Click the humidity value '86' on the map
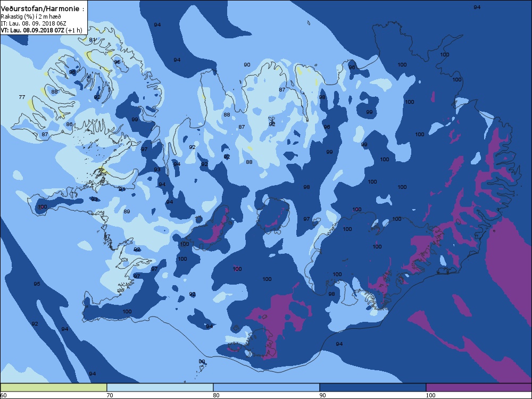This screenshot has height=399, width=532. 70,124
